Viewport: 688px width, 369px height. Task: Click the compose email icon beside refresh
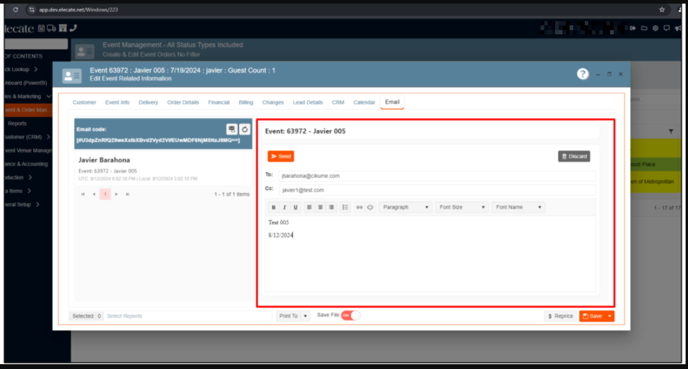pyautogui.click(x=231, y=129)
